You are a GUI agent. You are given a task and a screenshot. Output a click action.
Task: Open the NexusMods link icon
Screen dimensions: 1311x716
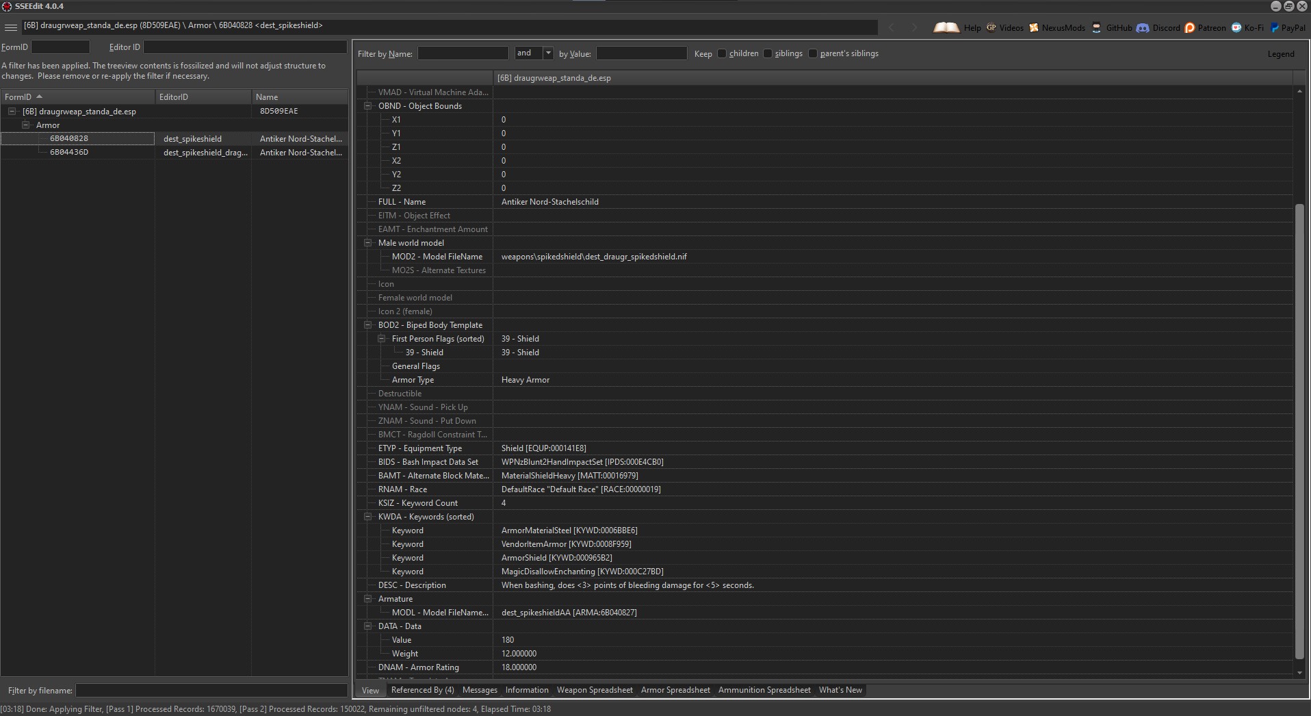tap(1034, 27)
